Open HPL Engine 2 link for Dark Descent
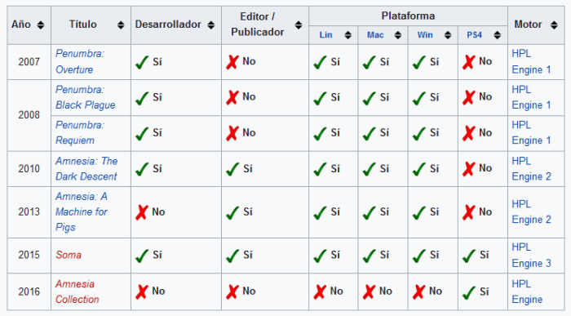The image size is (571, 316). click(531, 169)
